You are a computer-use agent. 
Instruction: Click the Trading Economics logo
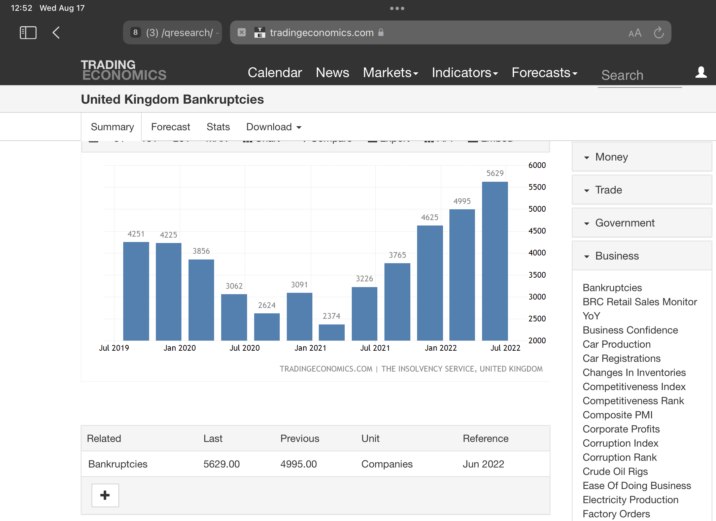(x=124, y=70)
